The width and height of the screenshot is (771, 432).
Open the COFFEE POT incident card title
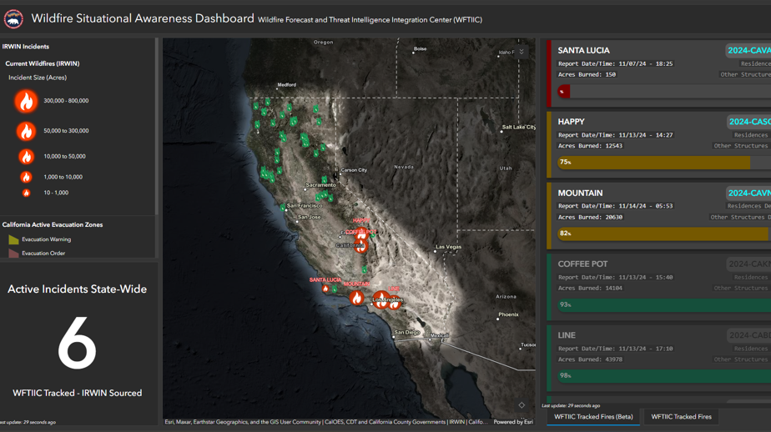[x=582, y=264]
